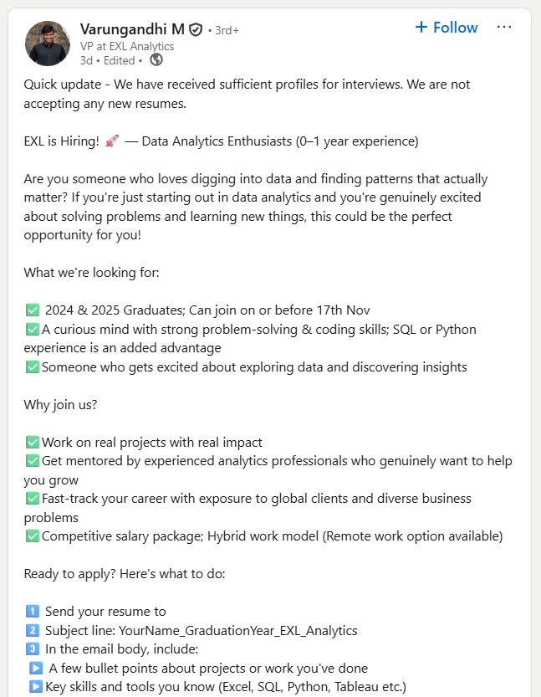Open Varungandhi M's profile photo
The height and width of the screenshot is (697, 541).
(x=48, y=44)
